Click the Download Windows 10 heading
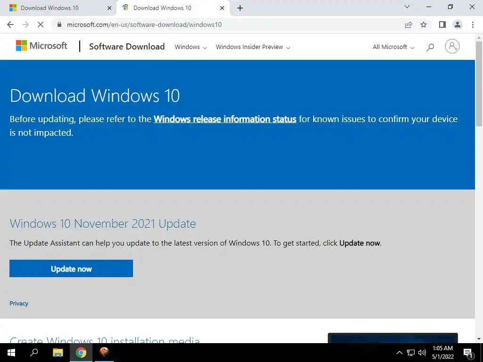The width and height of the screenshot is (483, 362). (95, 95)
